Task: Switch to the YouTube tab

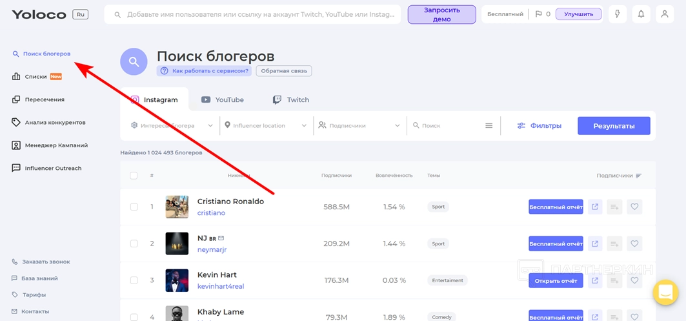Action: point(223,100)
